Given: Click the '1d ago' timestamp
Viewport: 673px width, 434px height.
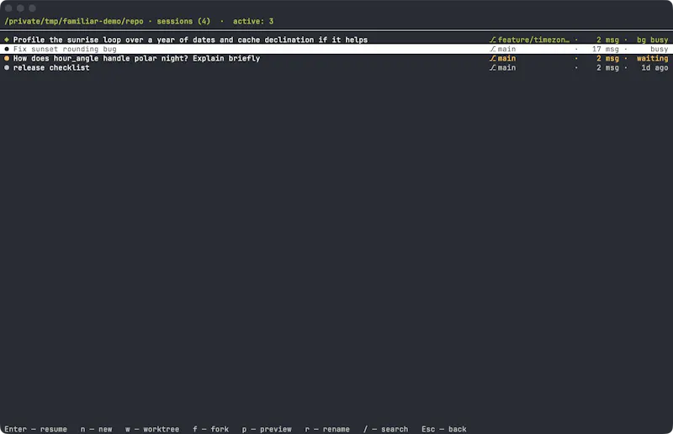Looking at the screenshot, I should (x=655, y=68).
